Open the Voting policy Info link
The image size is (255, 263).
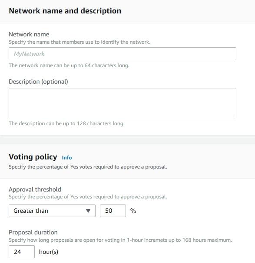click(67, 158)
